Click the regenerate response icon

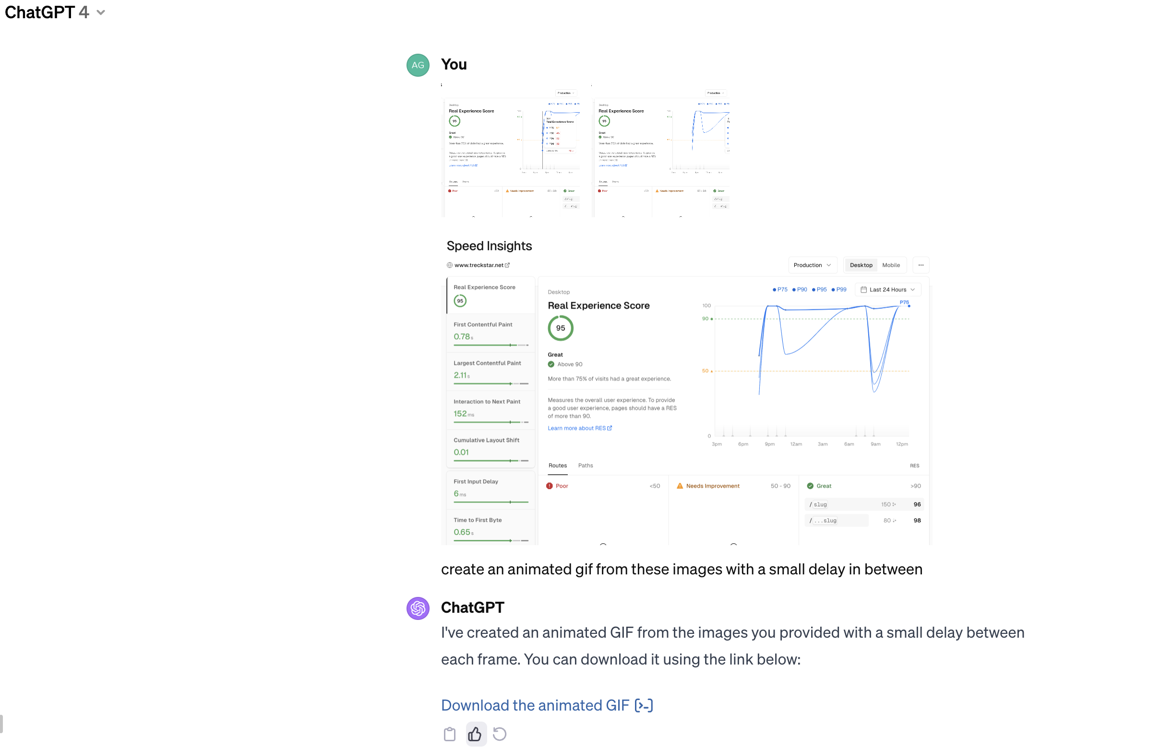pos(500,734)
